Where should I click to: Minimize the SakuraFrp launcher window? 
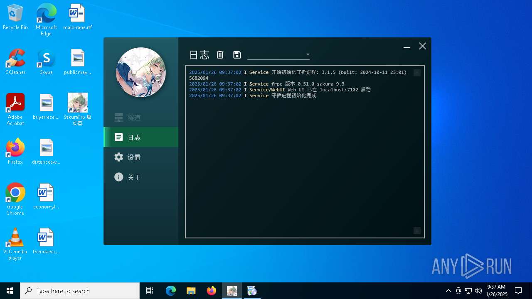[407, 47]
